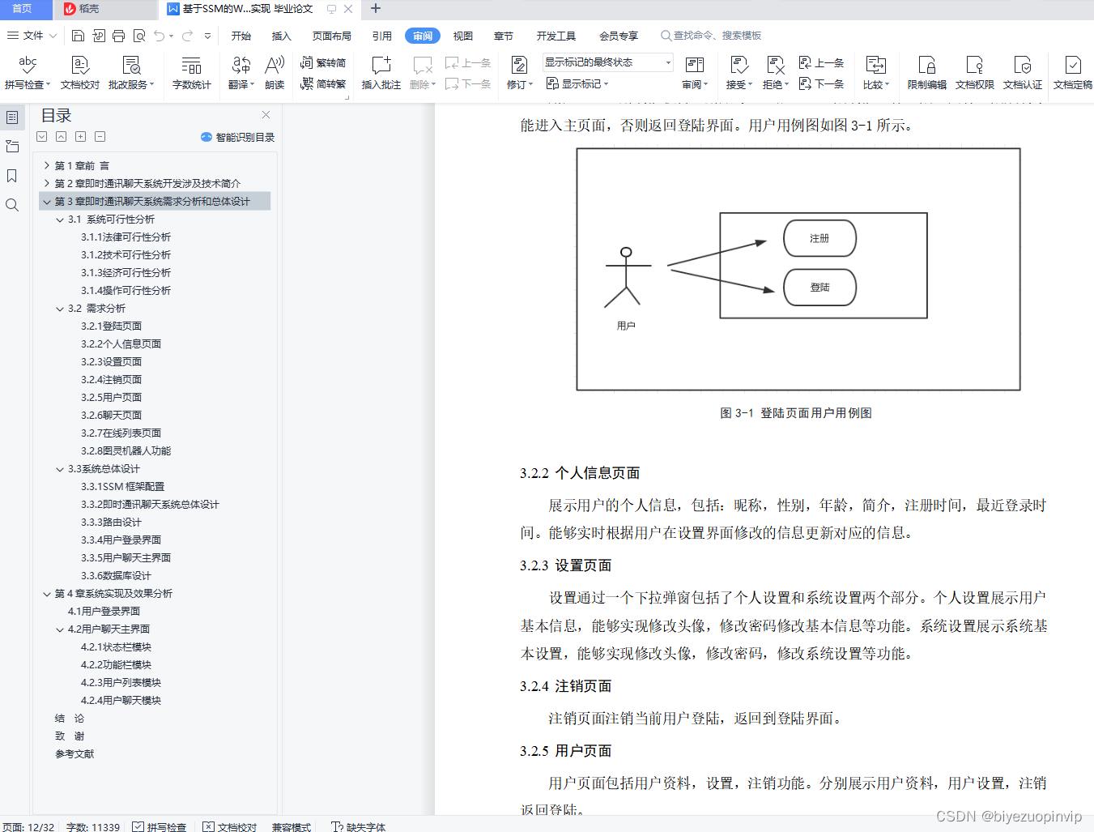The image size is (1094, 832).
Task: Click the print preview icon in quick access toolbar
Action: click(x=139, y=36)
